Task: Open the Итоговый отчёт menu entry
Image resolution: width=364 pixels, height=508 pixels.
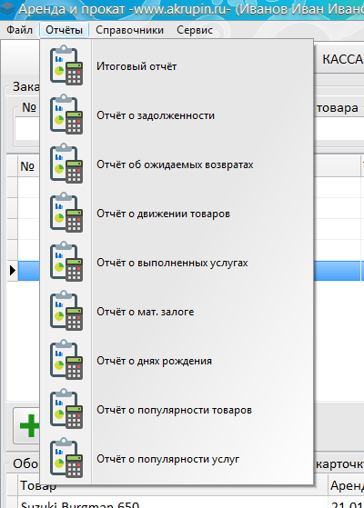Action: tap(177, 66)
